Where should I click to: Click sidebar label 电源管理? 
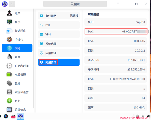[20, 74]
